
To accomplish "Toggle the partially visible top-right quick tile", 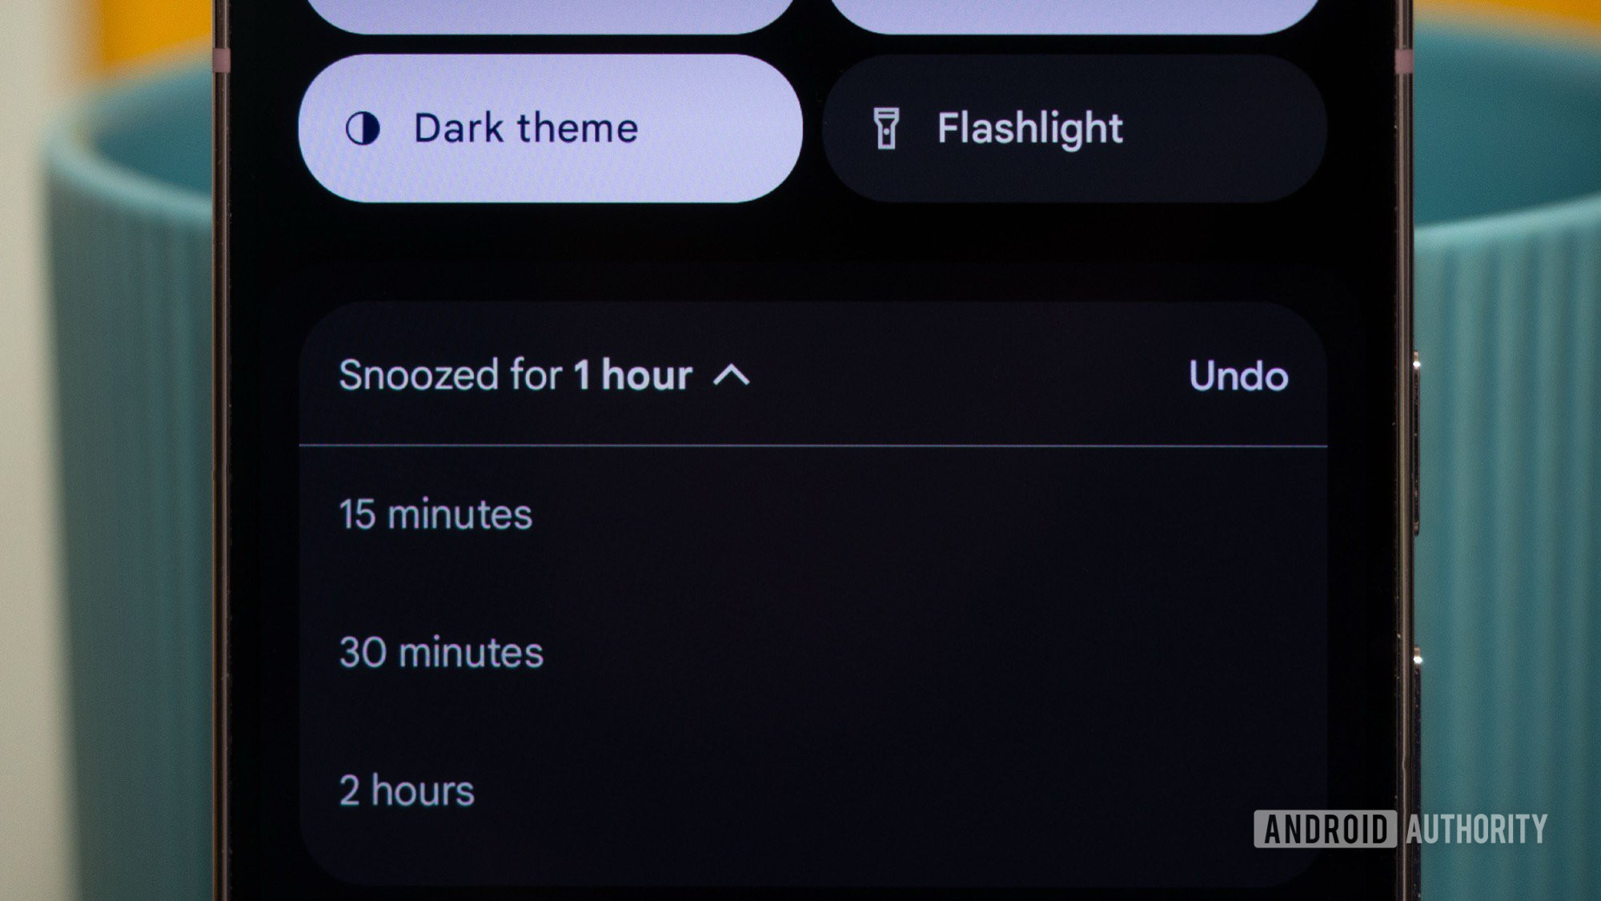I will click(1073, 14).
